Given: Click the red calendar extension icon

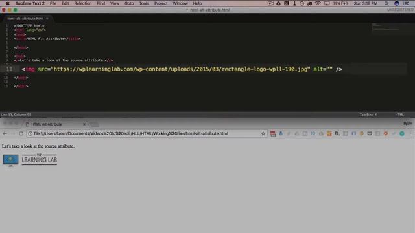Looking at the screenshot, I should pos(273,134).
